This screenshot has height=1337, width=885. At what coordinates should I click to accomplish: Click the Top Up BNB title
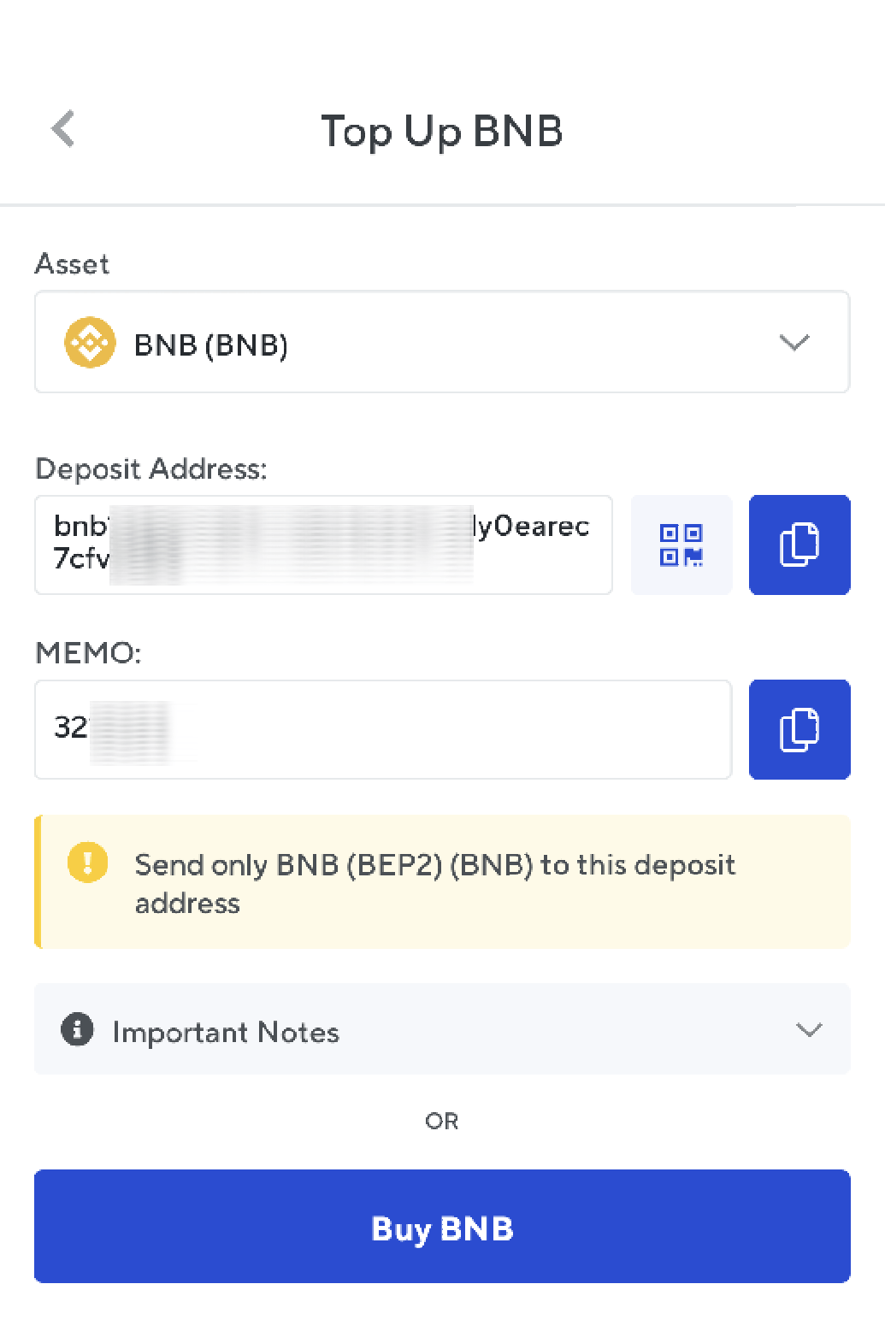442,132
